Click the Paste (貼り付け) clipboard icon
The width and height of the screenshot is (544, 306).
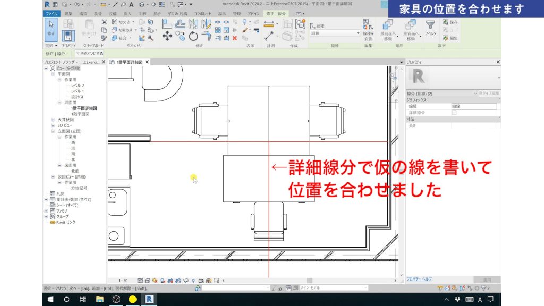tap(90, 27)
